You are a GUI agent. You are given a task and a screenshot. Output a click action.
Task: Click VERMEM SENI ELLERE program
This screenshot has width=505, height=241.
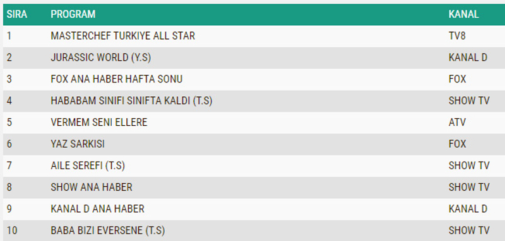coord(99,122)
